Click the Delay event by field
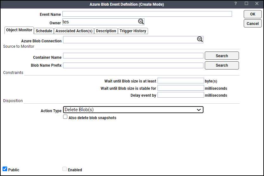 tap(181, 95)
